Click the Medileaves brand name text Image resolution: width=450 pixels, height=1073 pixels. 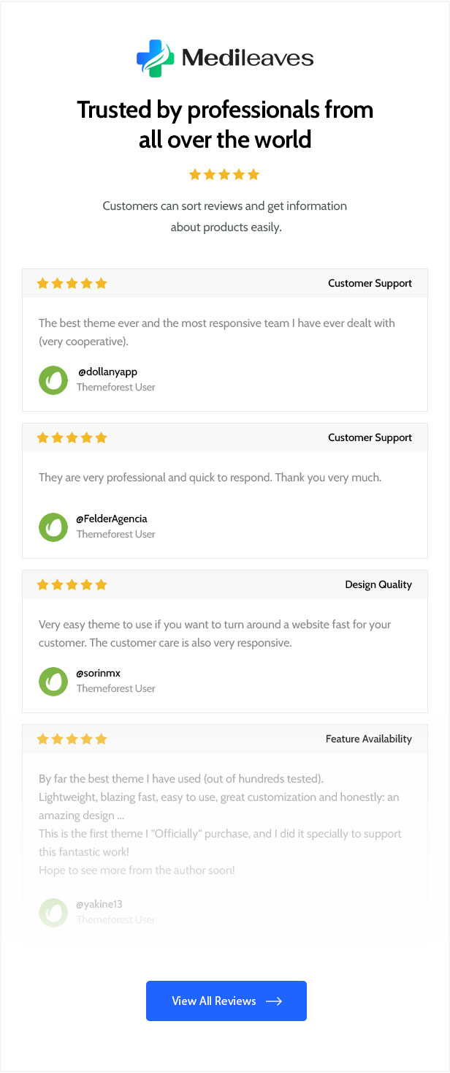pos(248,58)
